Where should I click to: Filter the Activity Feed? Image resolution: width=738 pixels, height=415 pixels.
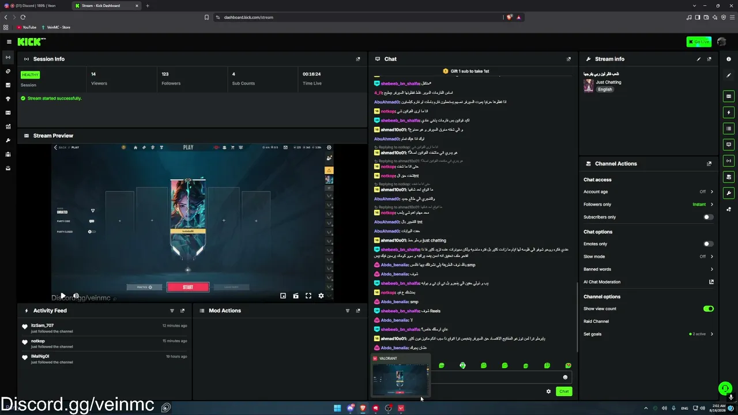pyautogui.click(x=172, y=311)
